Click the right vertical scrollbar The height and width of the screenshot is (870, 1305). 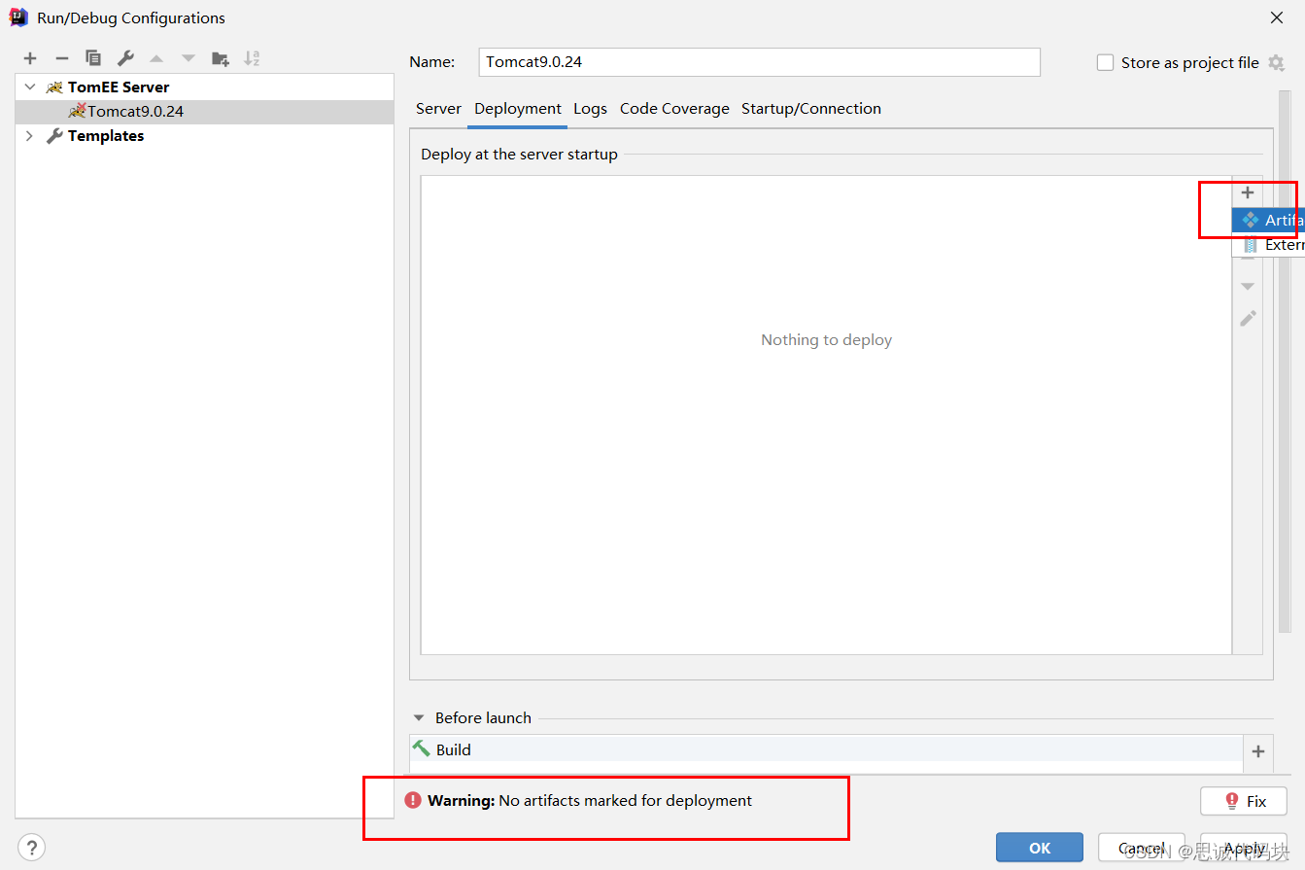pyautogui.click(x=1285, y=362)
